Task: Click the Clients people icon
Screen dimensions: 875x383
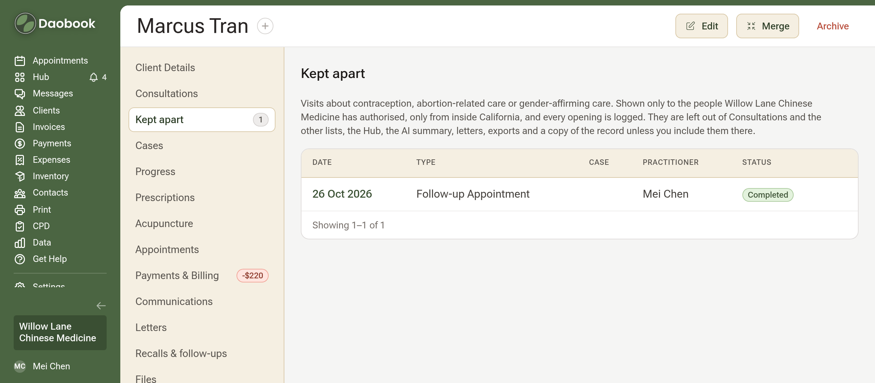Action: [x=20, y=111]
